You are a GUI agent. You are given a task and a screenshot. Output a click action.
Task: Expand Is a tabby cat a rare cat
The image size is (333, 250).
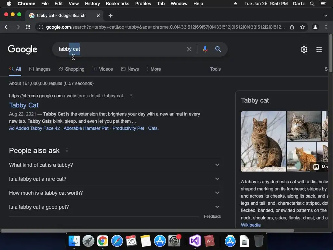pos(115,179)
